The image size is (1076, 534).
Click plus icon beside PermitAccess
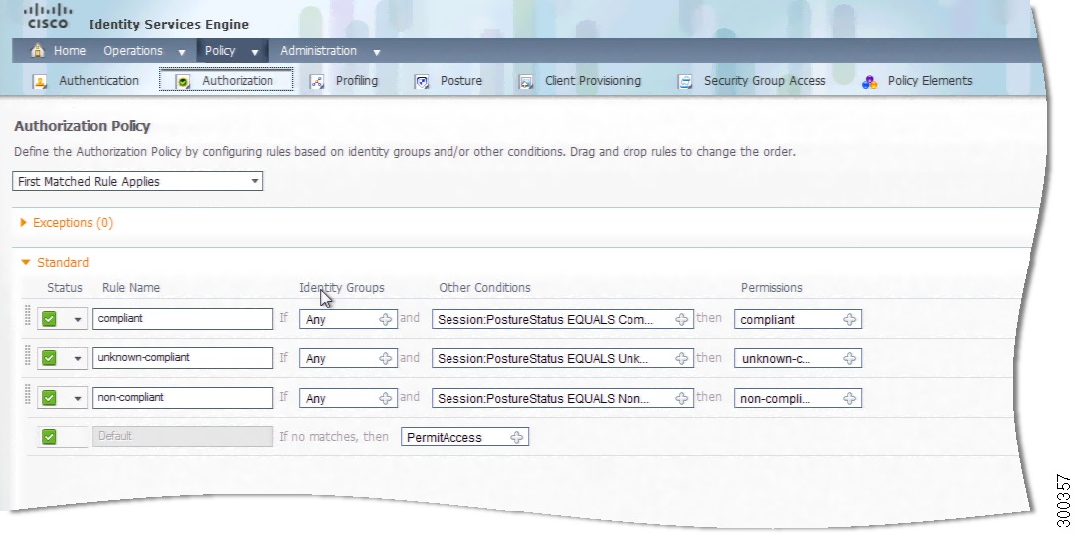coord(517,438)
